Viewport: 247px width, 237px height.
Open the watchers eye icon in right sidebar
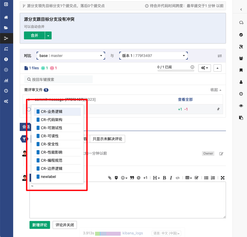click(241, 106)
